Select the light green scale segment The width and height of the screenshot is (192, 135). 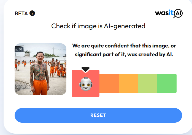tap(148, 83)
